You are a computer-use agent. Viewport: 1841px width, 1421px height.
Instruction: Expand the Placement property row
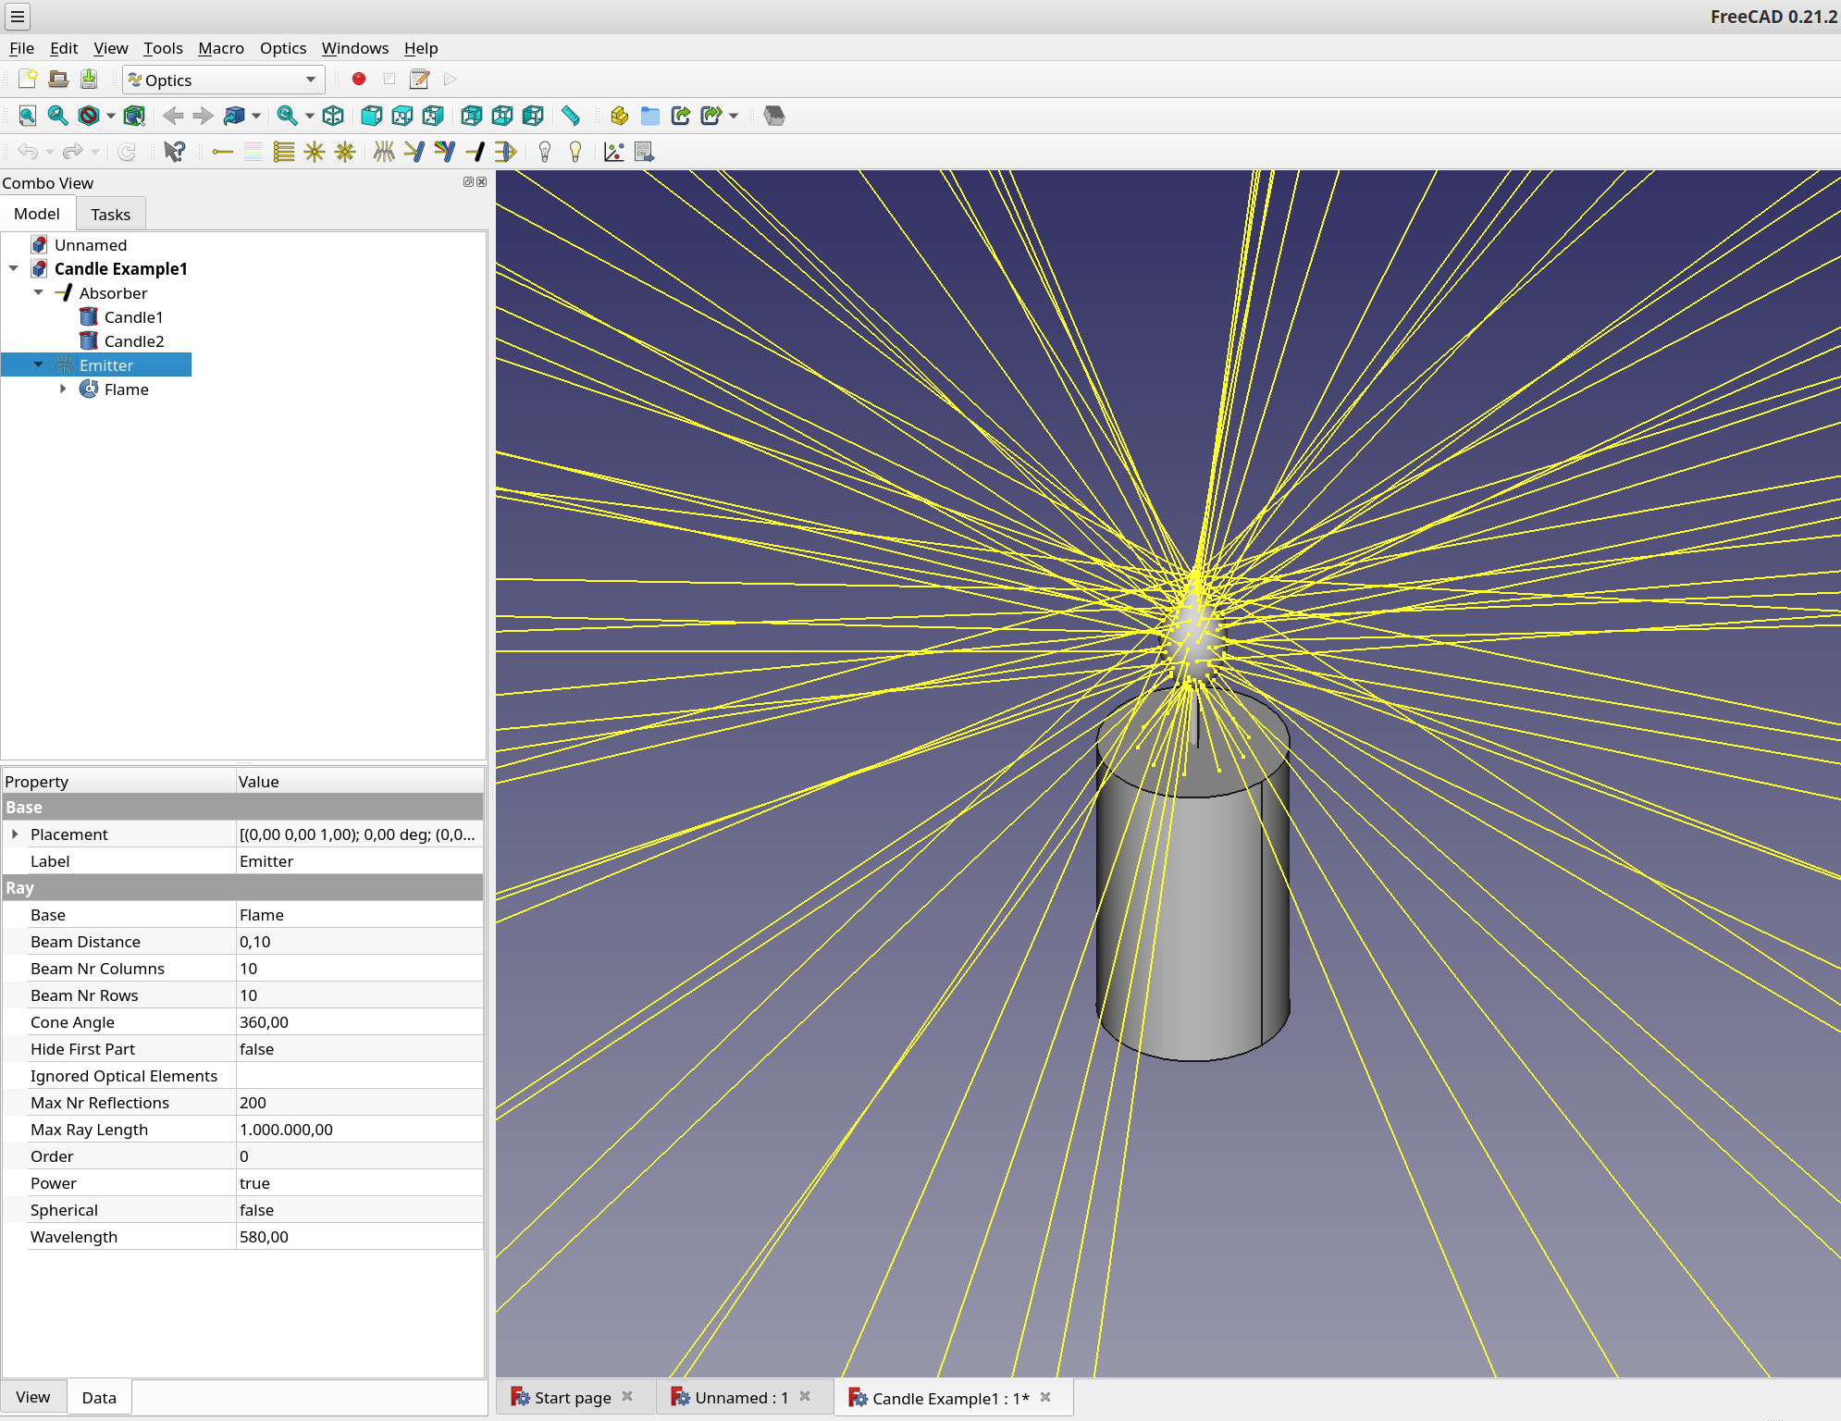point(15,834)
